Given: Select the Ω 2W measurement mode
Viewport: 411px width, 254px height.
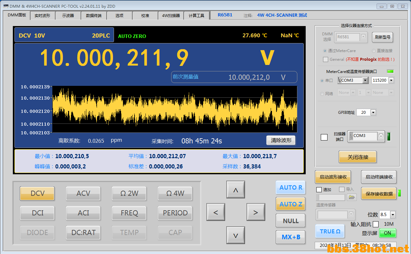Looking at the screenshot, I should coord(129,194).
